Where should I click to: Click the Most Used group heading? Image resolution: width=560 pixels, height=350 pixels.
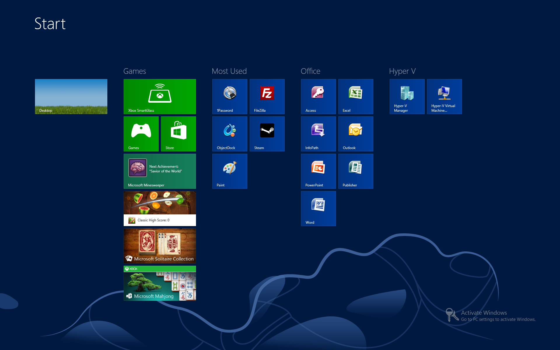[x=229, y=71]
